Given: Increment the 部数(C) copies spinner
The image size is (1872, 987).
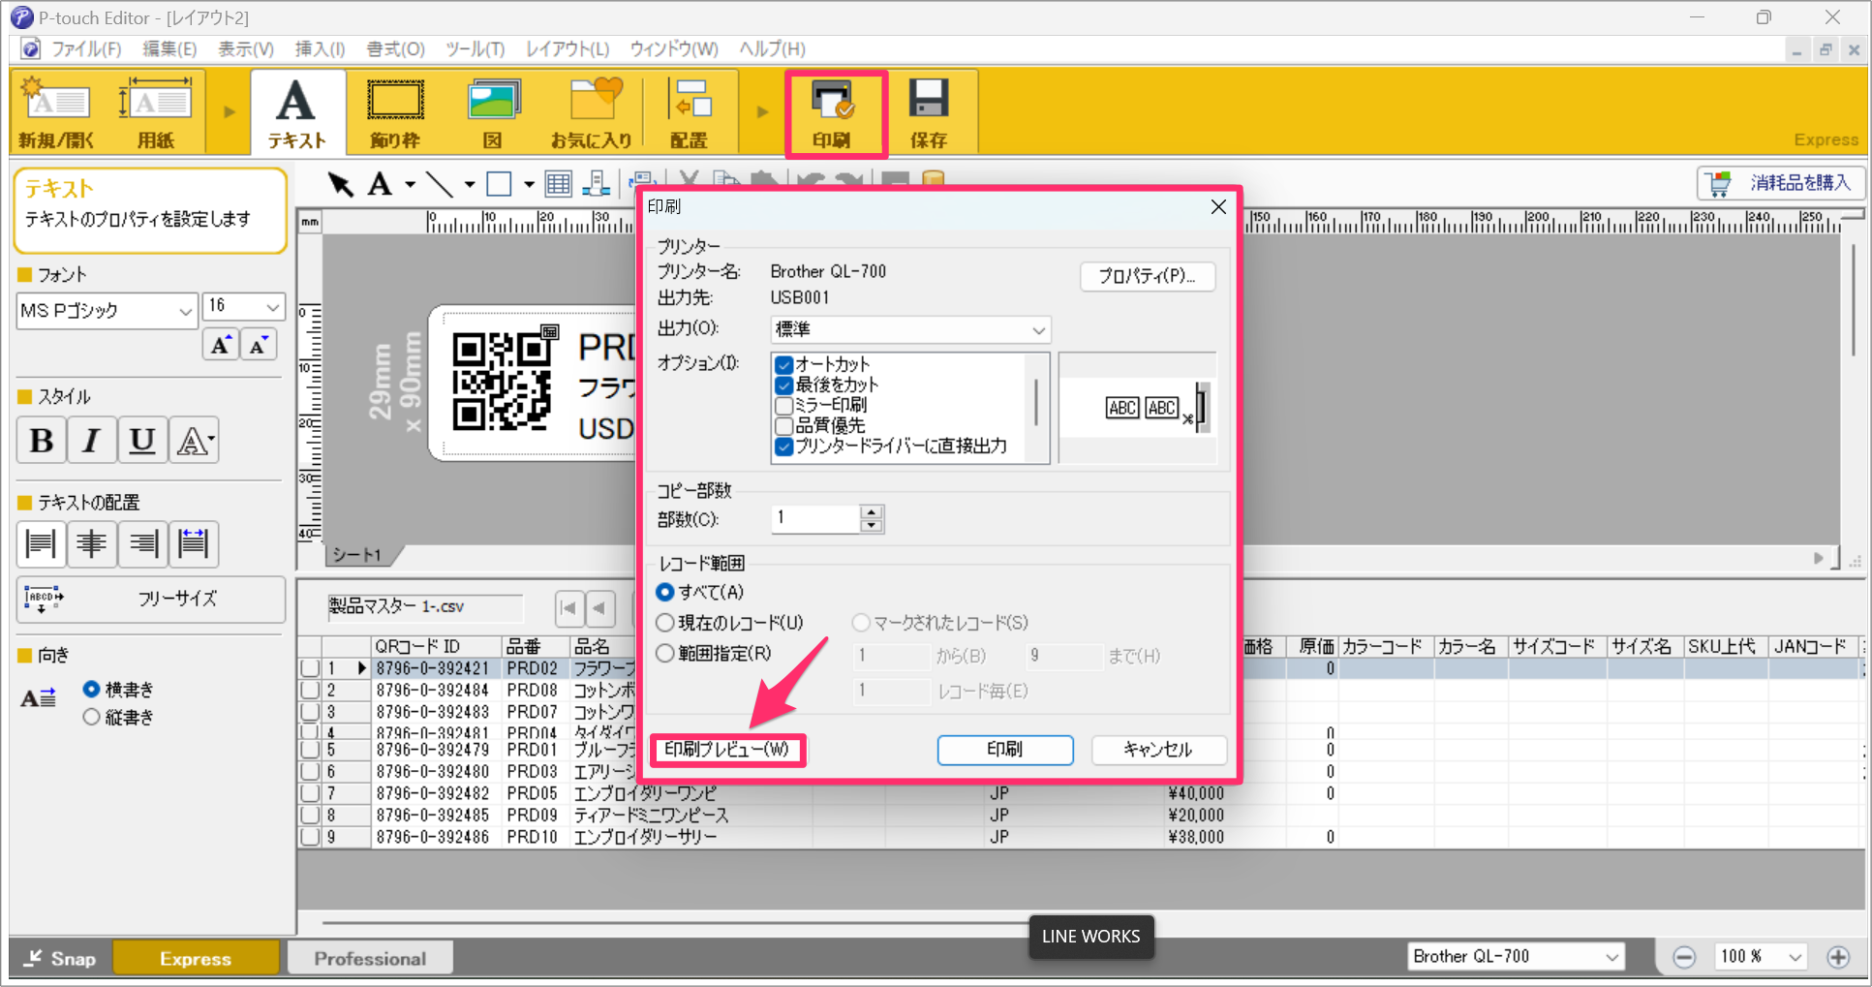Looking at the screenshot, I should point(872,511).
